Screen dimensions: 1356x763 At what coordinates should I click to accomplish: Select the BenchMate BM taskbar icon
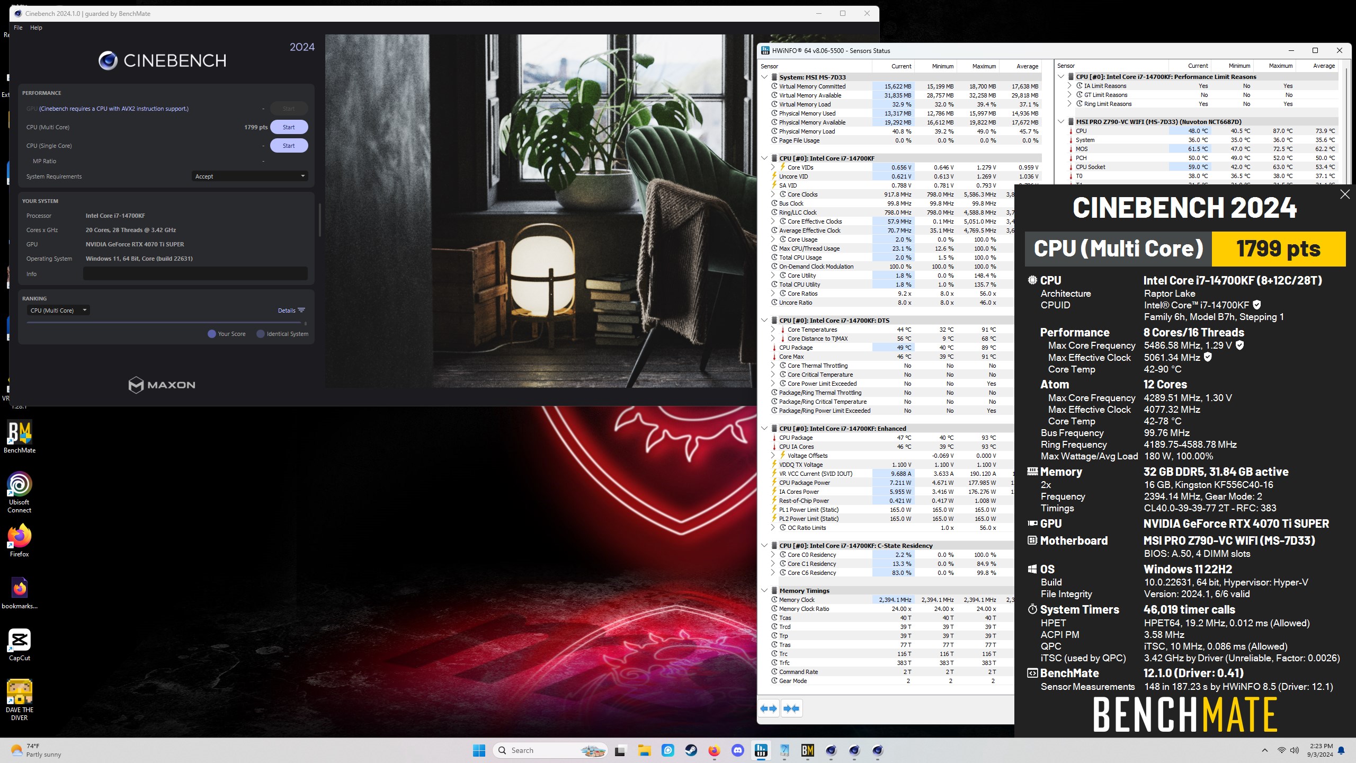pyautogui.click(x=807, y=750)
